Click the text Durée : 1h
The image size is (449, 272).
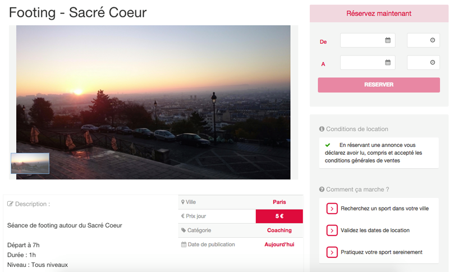pos(21,255)
